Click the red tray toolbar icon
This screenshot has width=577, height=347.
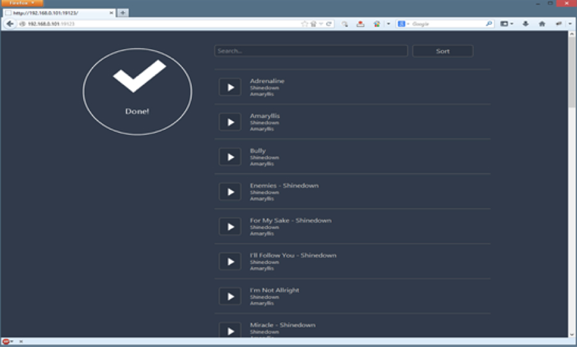click(x=360, y=24)
